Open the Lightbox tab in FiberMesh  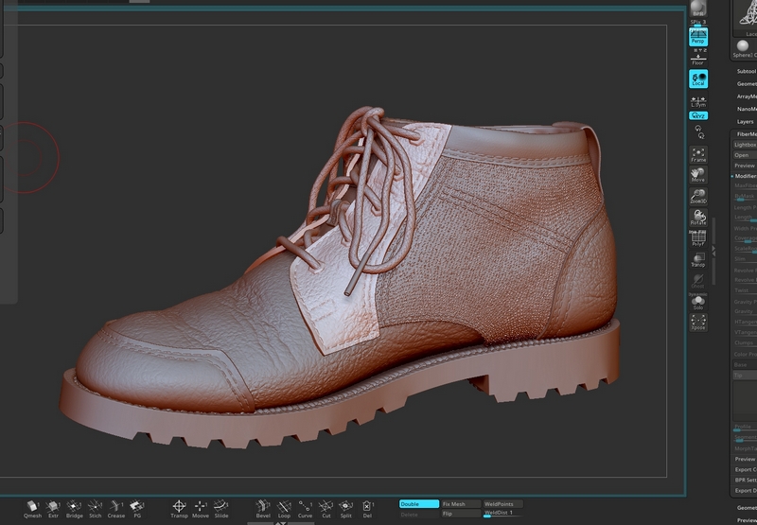[x=746, y=145]
